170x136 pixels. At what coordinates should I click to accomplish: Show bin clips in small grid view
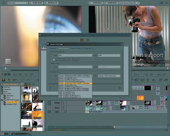pos(29,84)
